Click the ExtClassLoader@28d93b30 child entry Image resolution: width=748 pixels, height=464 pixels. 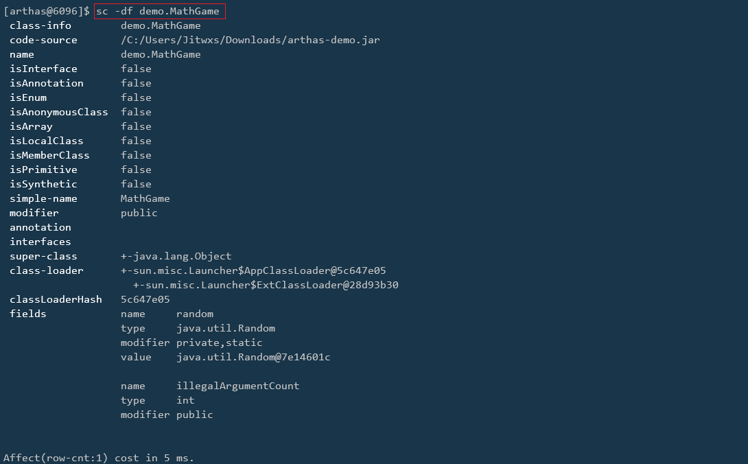tap(266, 285)
